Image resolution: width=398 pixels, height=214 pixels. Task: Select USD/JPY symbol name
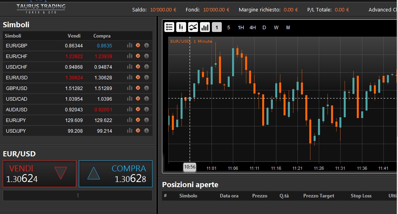click(16, 131)
